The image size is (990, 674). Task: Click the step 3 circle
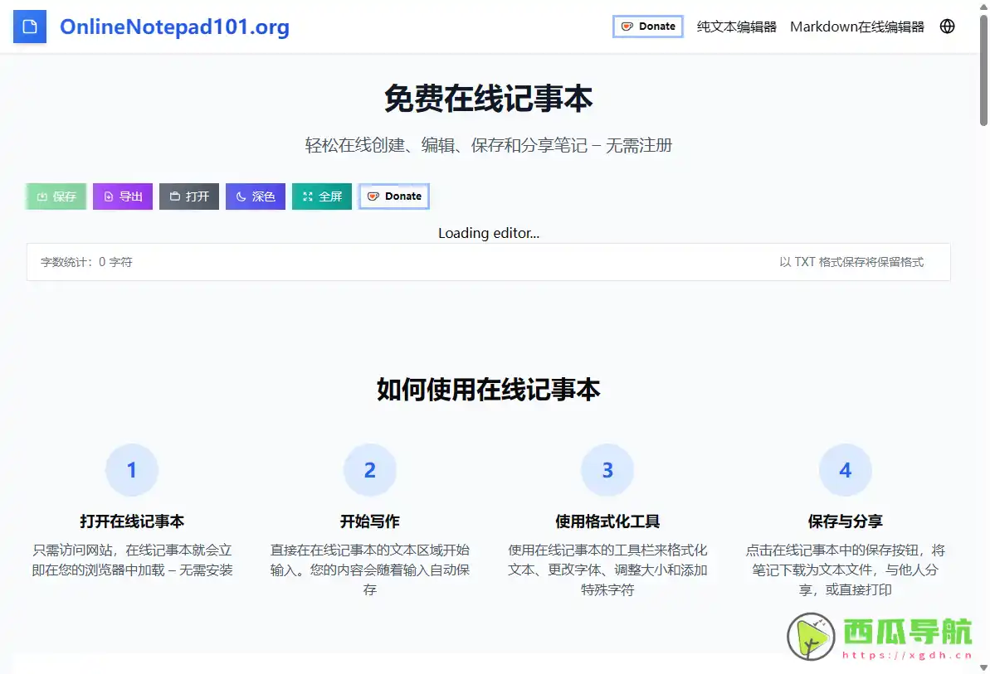(x=607, y=470)
